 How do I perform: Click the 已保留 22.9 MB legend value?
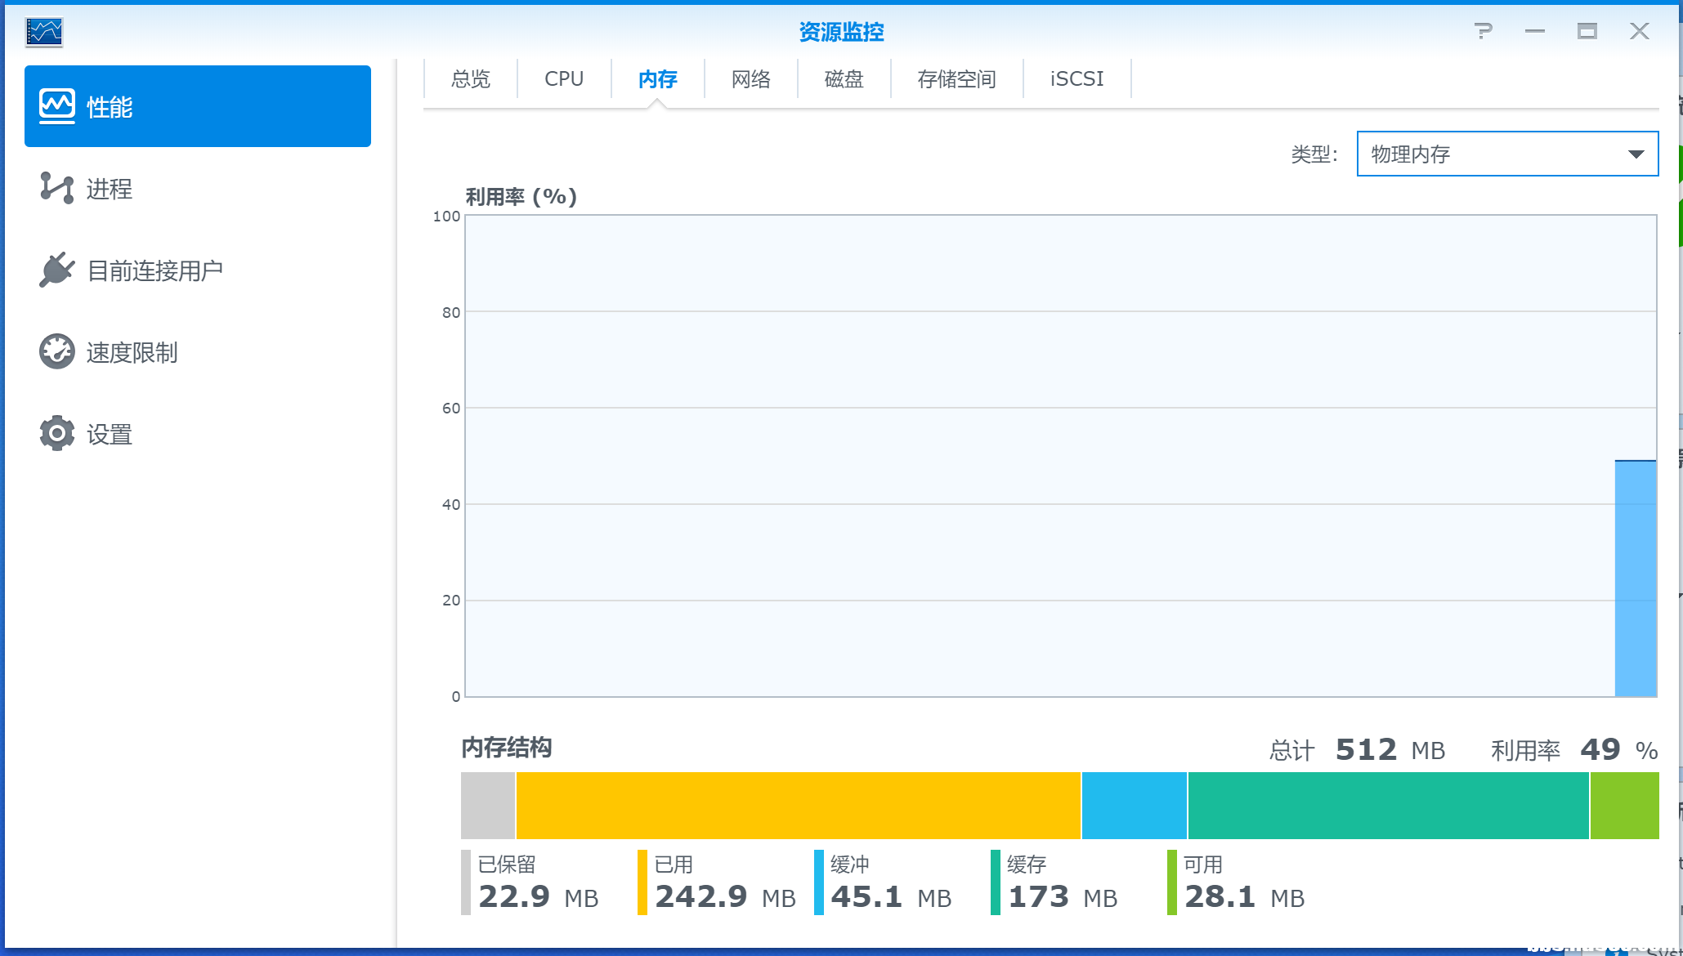pyautogui.click(x=539, y=897)
